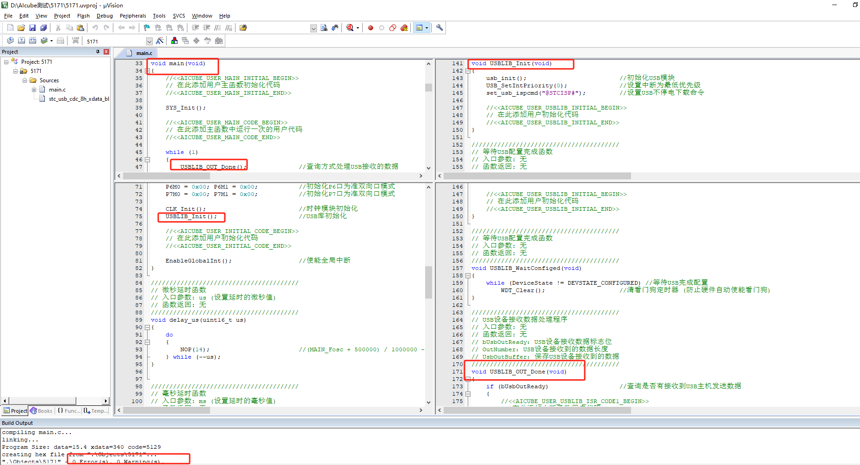Screen dimensions: 860x465
Task: Paste from clipboard using toolbar icon
Action: pos(80,28)
